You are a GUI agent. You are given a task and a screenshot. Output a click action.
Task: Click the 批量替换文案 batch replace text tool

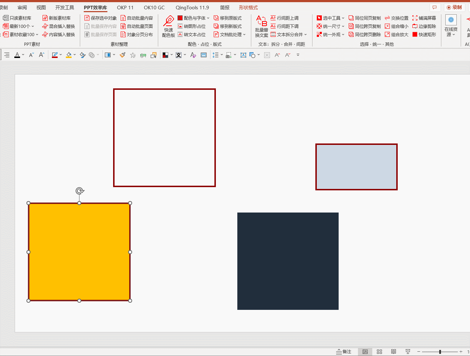click(261, 26)
